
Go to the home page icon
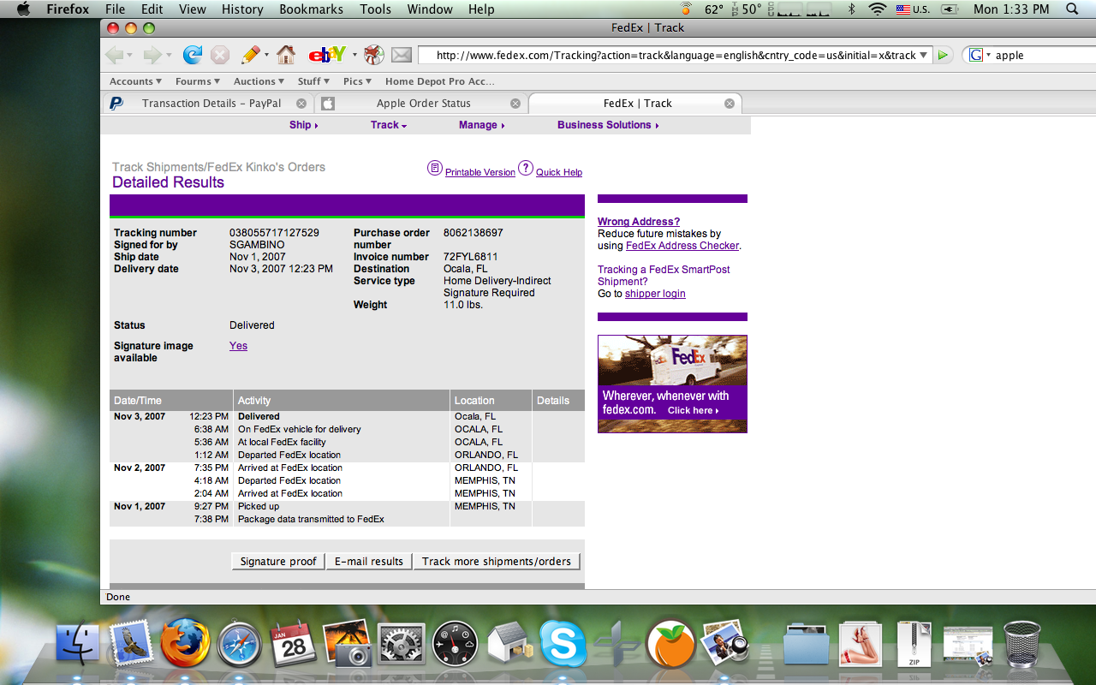(286, 55)
